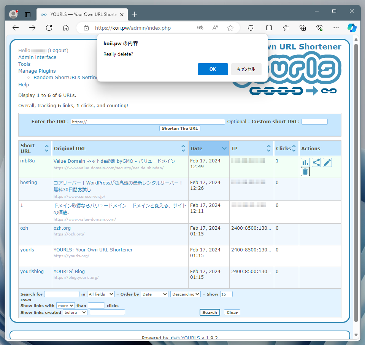Go to Admin interface
The width and height of the screenshot is (365, 345).
click(x=37, y=57)
